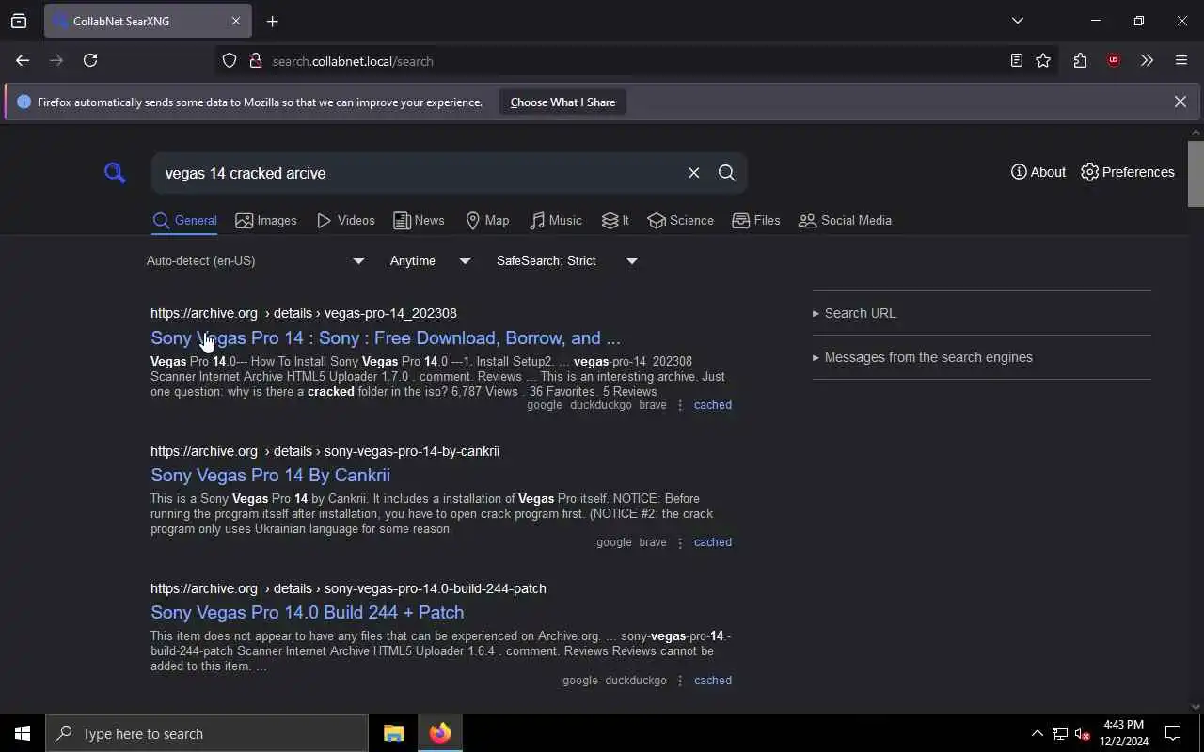Switch to the Science category
Screen dimensions: 1204x752
(x=680, y=220)
